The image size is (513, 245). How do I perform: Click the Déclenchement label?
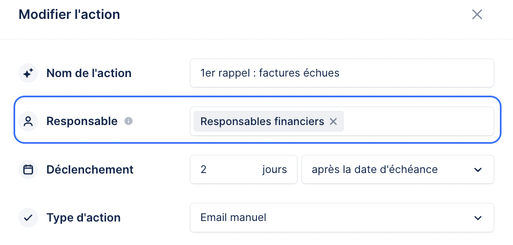(90, 169)
